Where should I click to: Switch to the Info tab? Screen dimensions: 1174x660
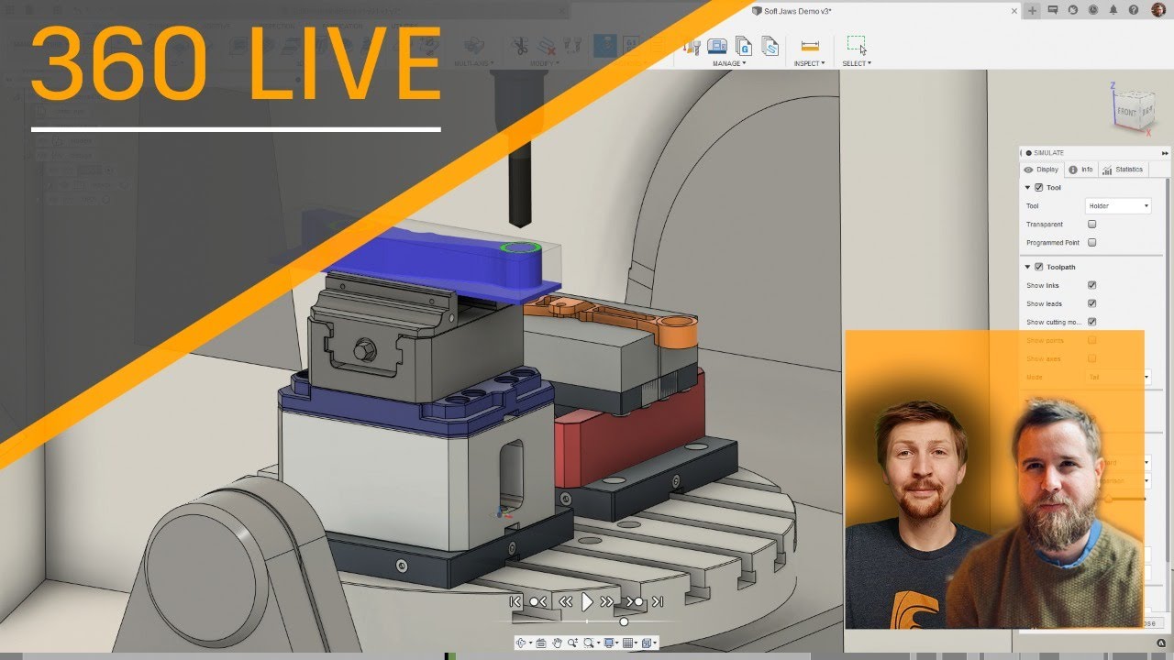1081,170
